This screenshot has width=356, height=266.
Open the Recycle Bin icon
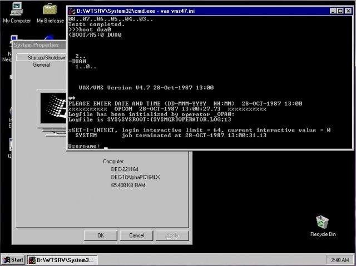point(323,226)
